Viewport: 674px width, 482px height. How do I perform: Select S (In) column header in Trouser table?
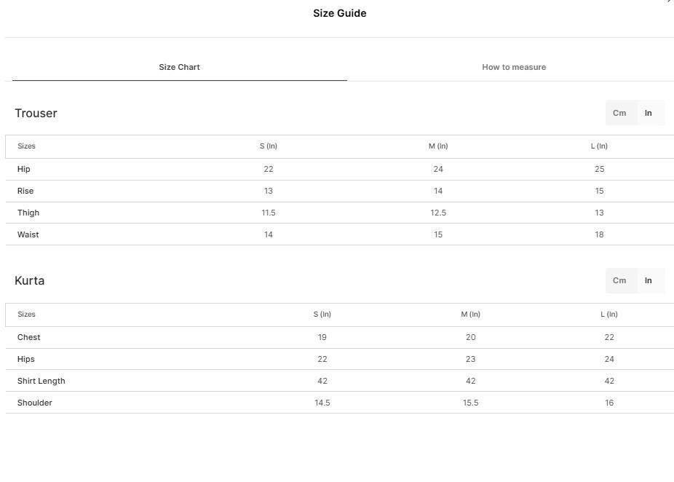tap(269, 146)
